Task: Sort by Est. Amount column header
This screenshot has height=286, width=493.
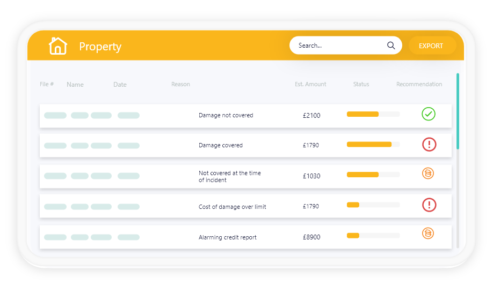Action: tap(310, 84)
